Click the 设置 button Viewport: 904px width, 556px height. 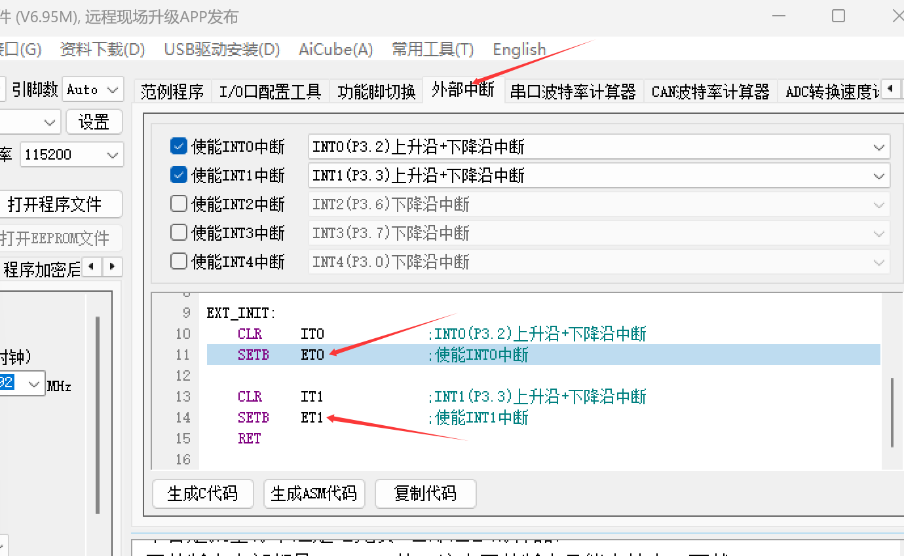click(x=94, y=122)
